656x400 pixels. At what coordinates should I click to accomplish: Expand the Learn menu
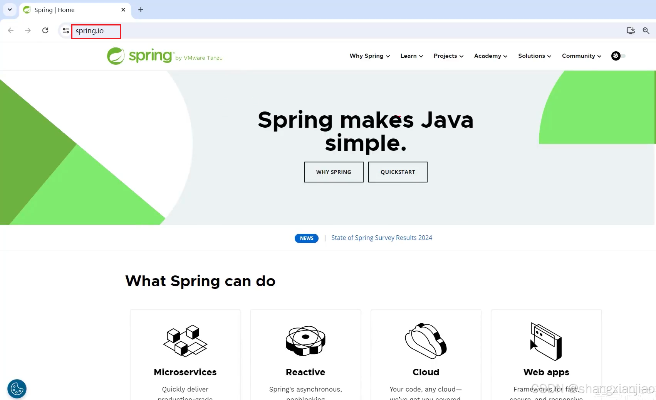coord(412,56)
